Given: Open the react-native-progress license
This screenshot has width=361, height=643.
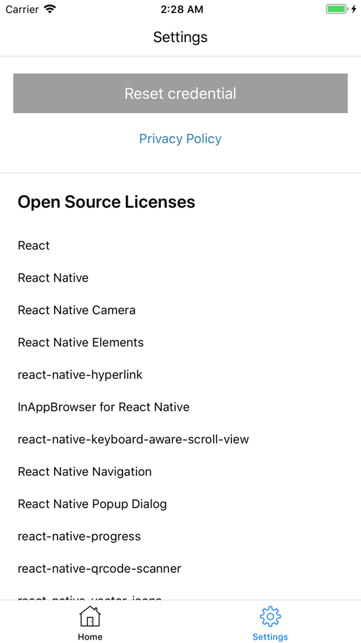Looking at the screenshot, I should 79,536.
